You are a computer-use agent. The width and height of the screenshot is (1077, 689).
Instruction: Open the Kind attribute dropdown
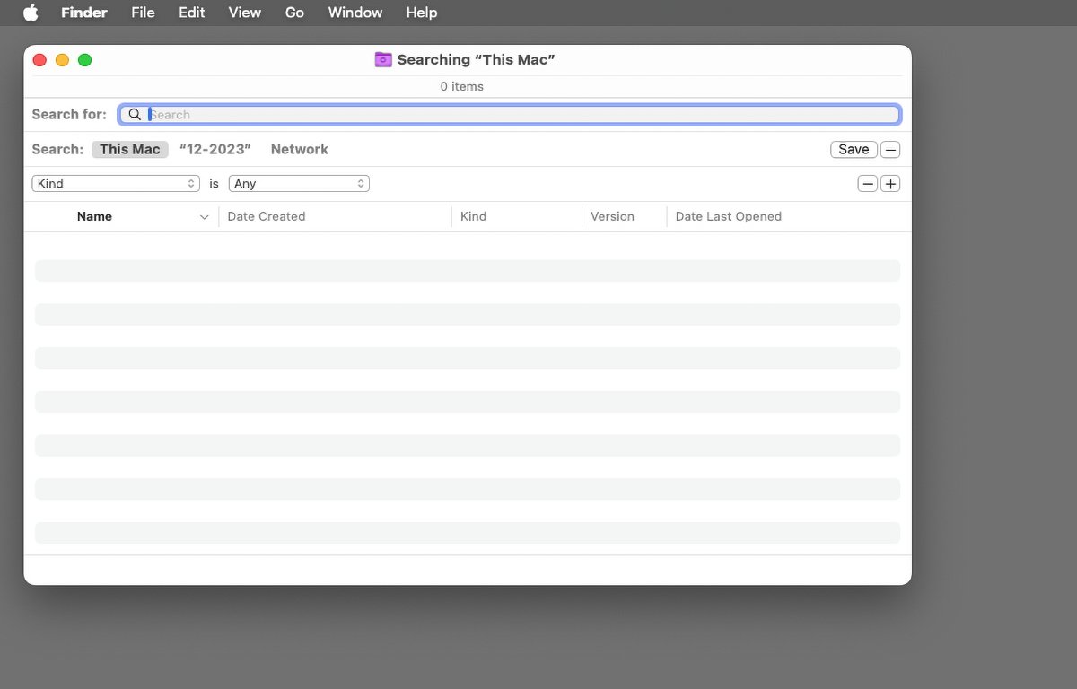coord(116,184)
